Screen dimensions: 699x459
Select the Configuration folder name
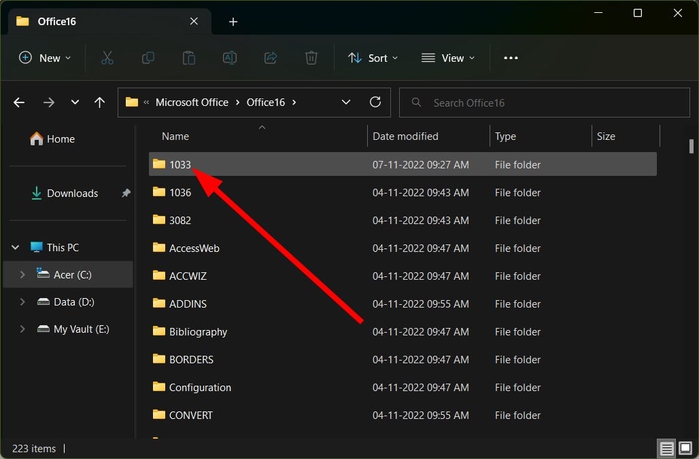tap(200, 387)
